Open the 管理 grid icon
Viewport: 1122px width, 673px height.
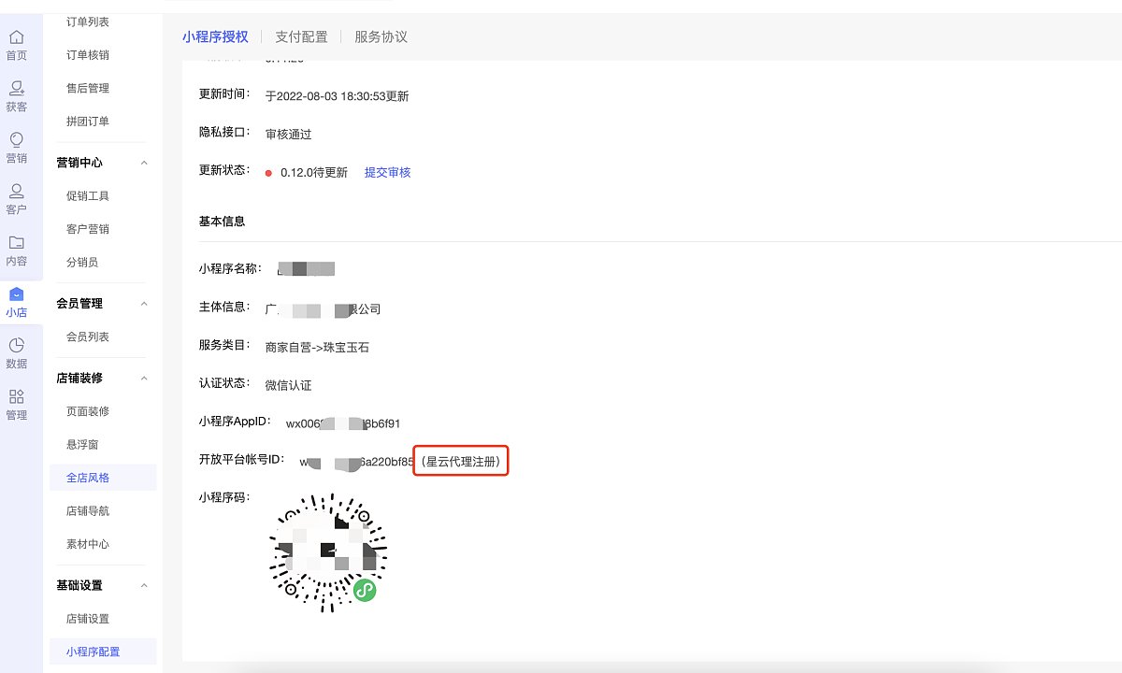[x=17, y=405]
